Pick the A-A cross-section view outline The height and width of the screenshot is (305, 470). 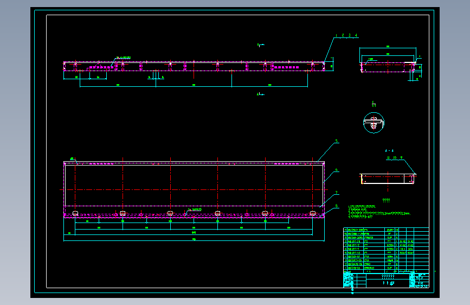(x=388, y=179)
